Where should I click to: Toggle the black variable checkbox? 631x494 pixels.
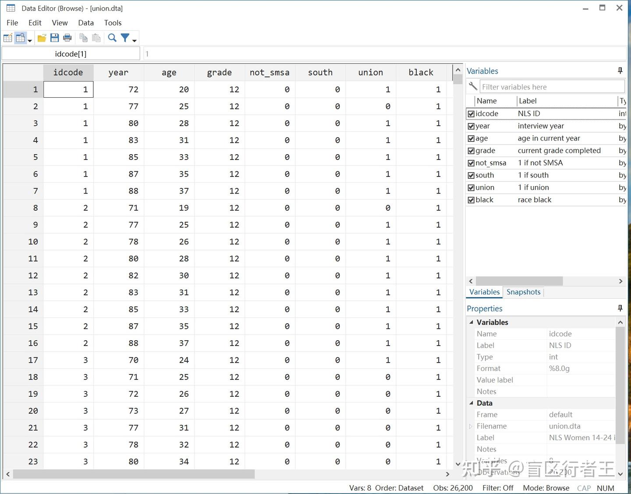tap(471, 200)
